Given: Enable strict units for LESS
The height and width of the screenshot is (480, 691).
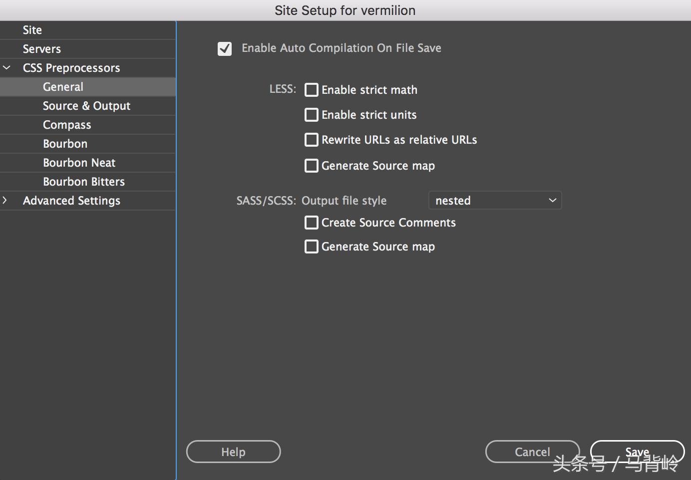Looking at the screenshot, I should pos(311,115).
